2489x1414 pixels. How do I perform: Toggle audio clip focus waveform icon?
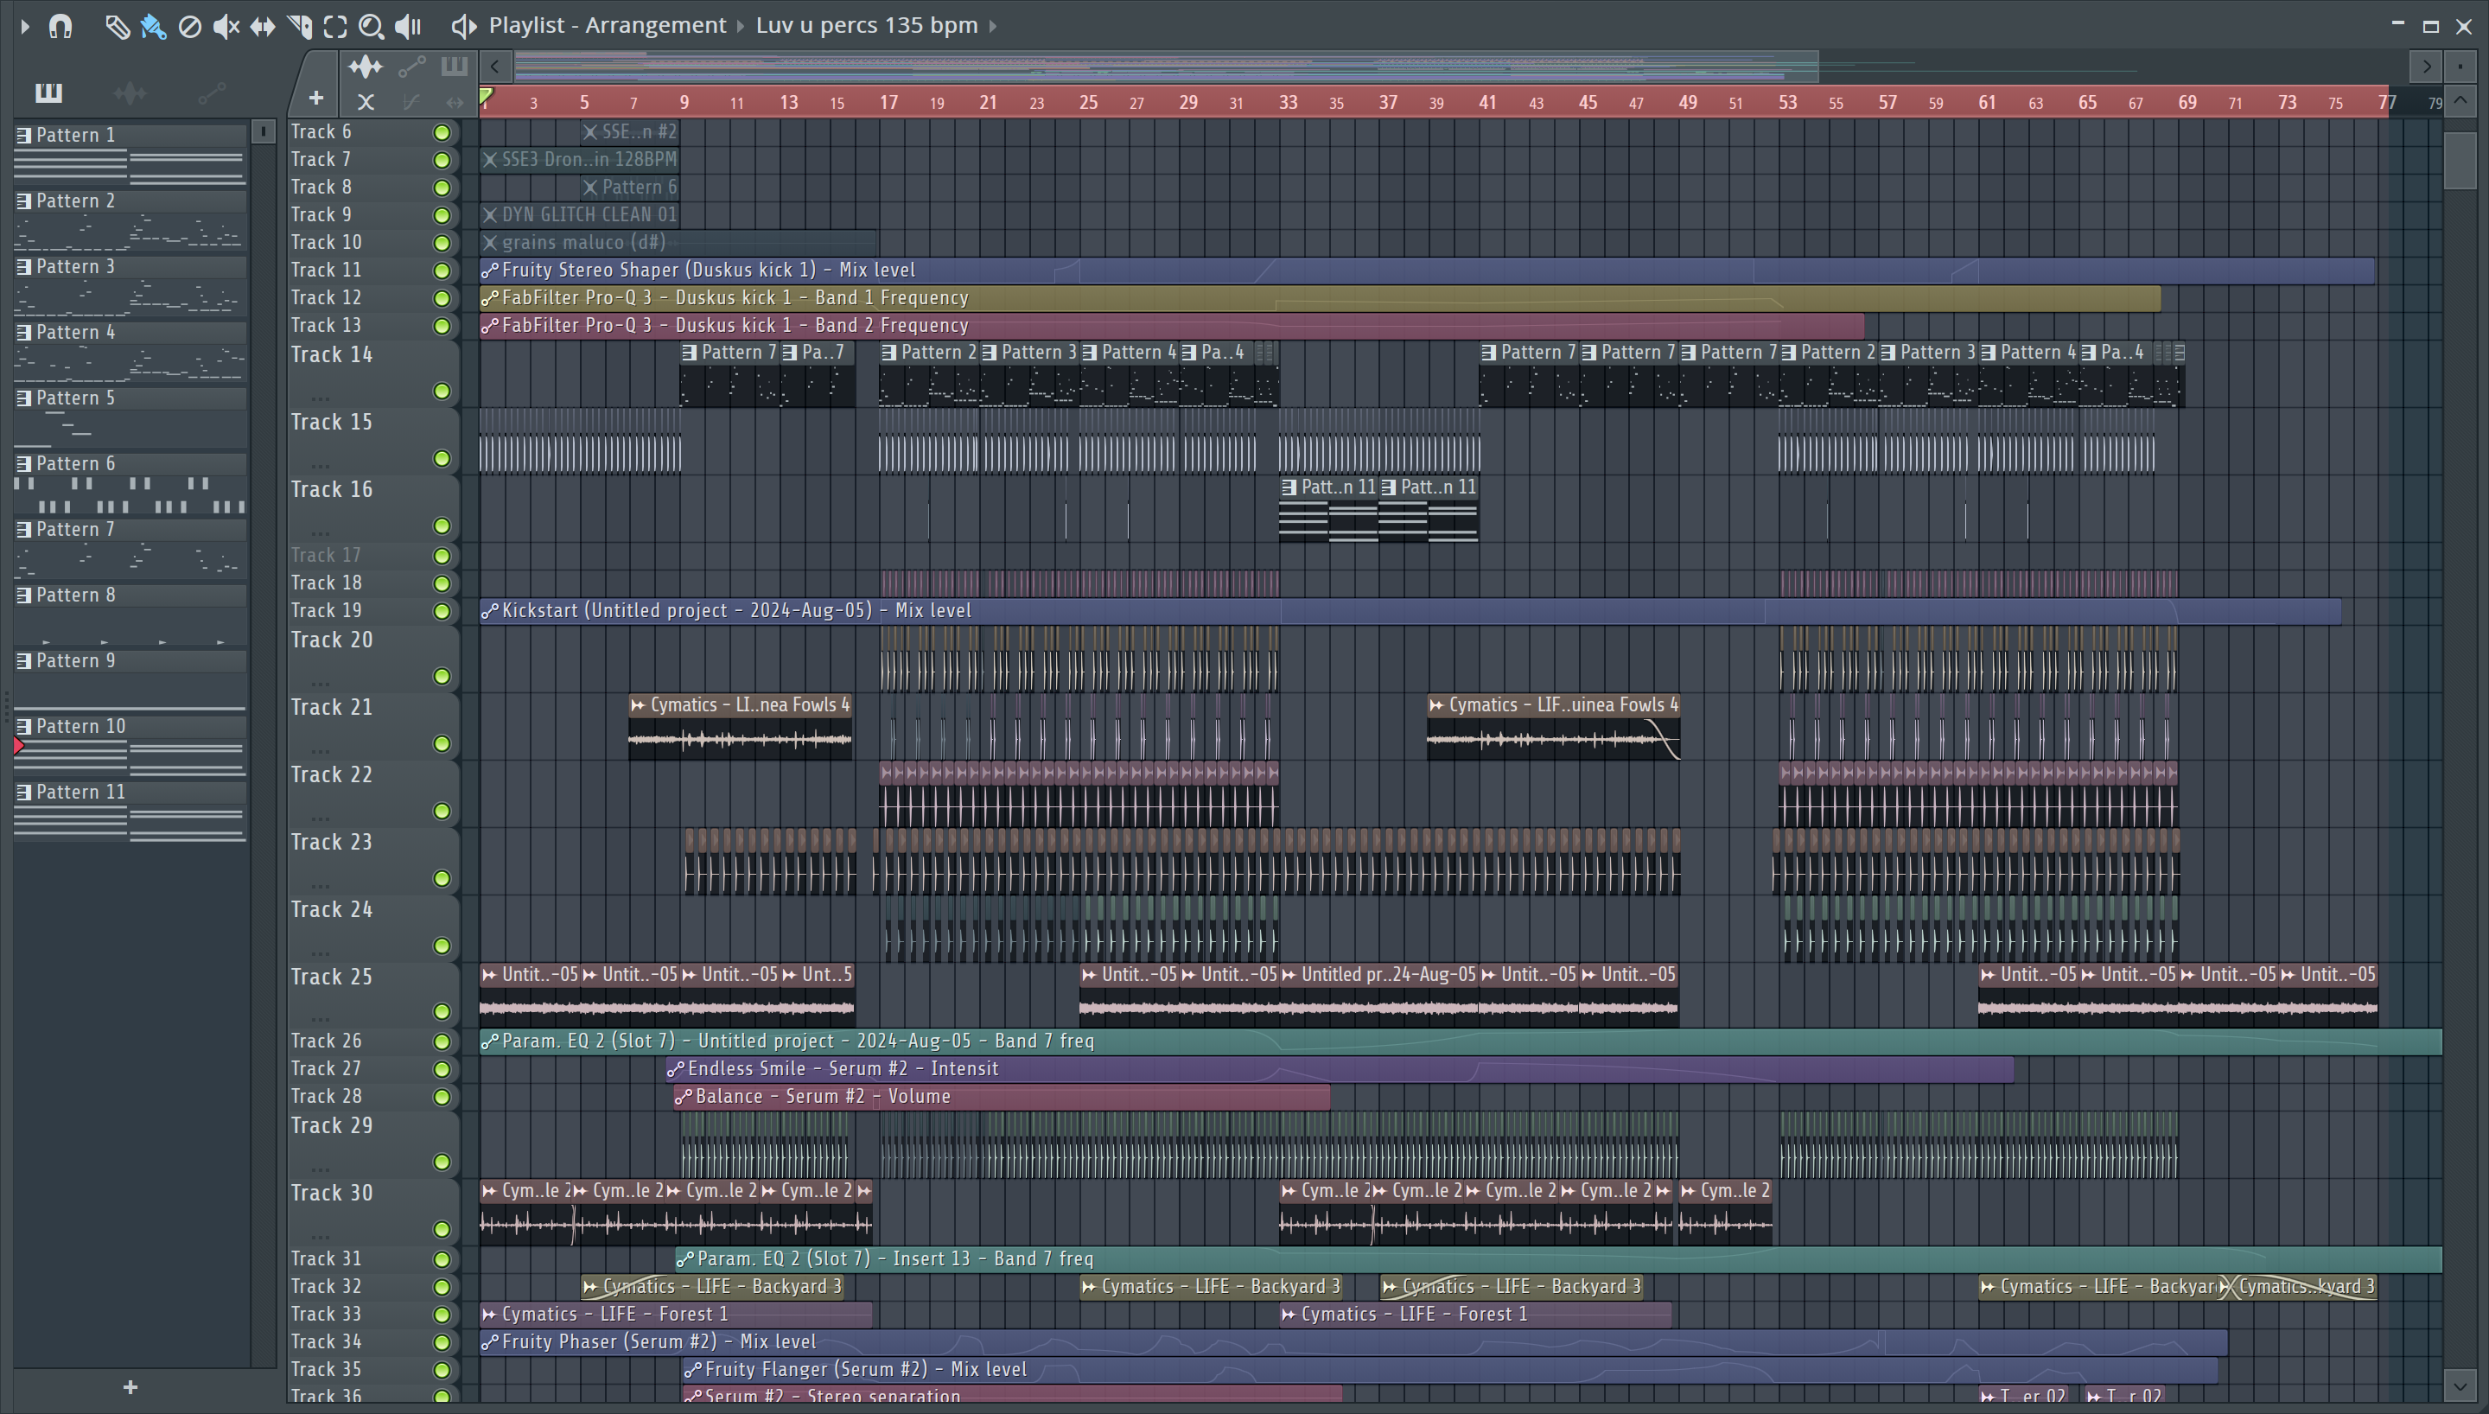click(366, 66)
